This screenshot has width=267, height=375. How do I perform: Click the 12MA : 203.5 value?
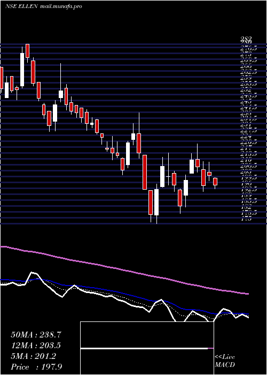pyautogui.click(x=36, y=346)
